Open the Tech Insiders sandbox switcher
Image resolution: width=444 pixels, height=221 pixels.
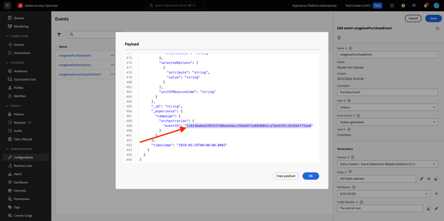pyautogui.click(x=363, y=5)
